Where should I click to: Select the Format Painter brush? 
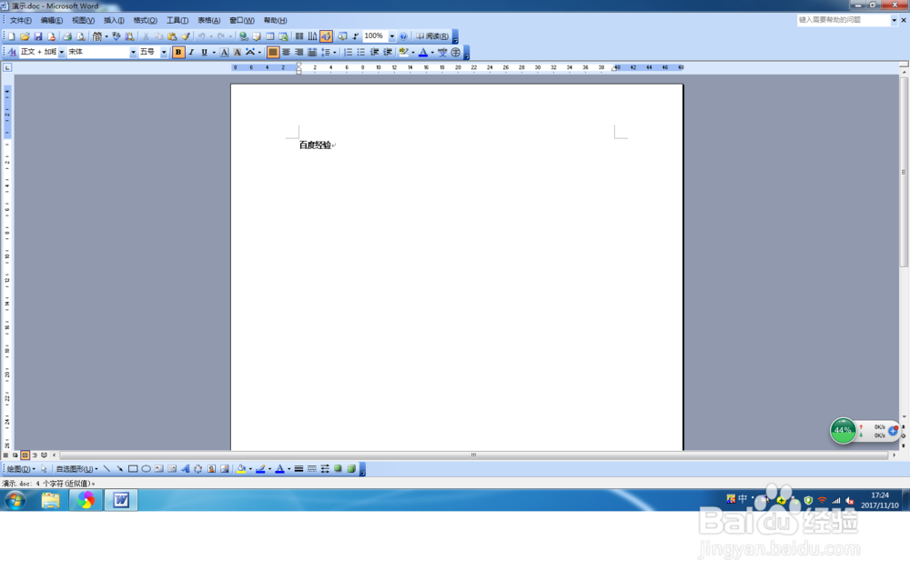[x=186, y=36]
